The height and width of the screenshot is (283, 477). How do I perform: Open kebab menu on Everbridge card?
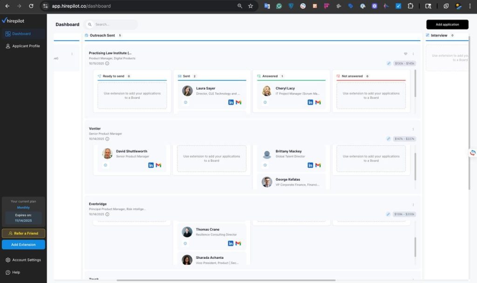point(413,204)
